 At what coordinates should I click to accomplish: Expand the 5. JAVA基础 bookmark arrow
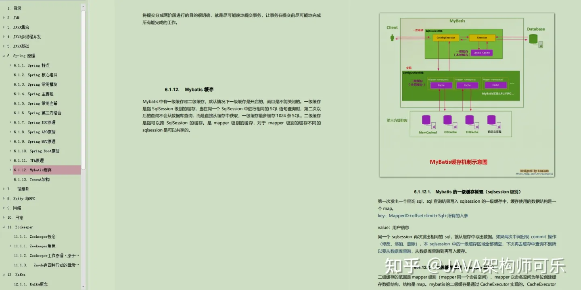tap(4, 46)
